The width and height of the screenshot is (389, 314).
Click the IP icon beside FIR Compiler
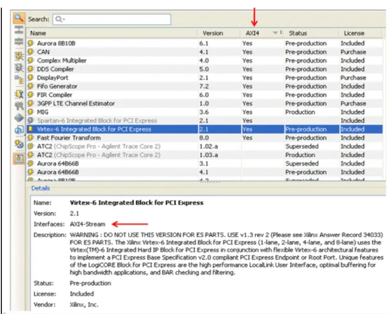point(31,95)
